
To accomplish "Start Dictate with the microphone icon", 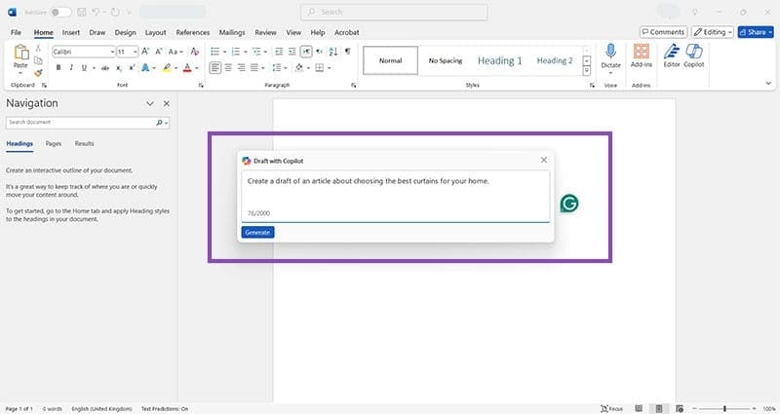I will click(x=610, y=55).
